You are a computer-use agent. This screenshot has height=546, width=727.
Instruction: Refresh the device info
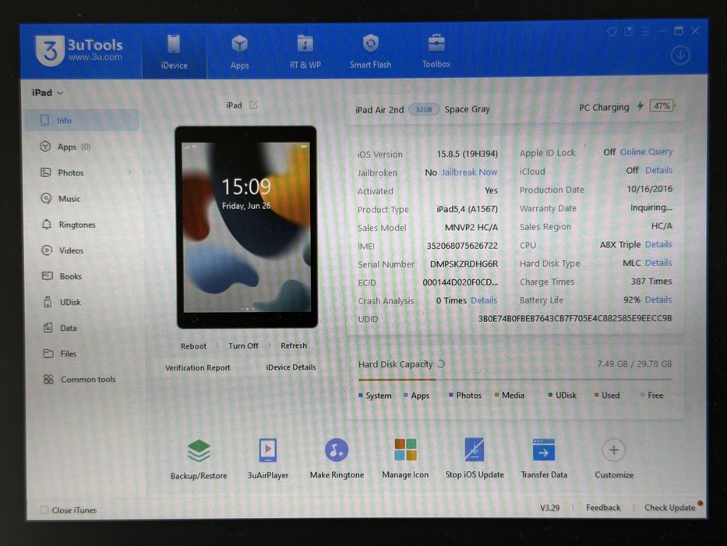[294, 346]
